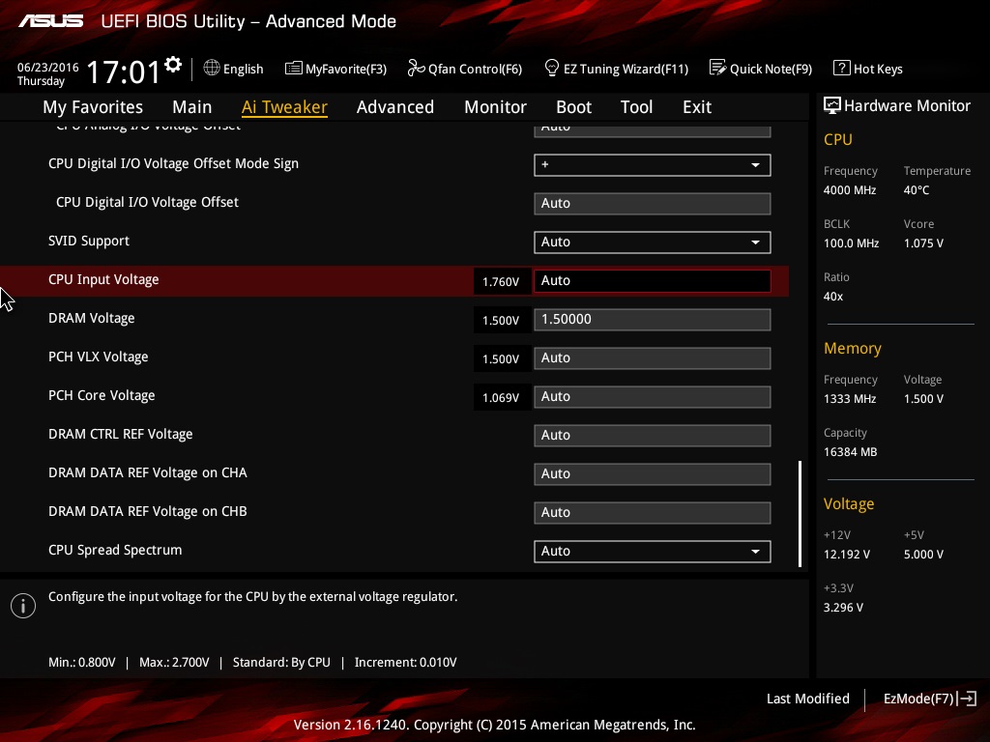This screenshot has height=742, width=990.
Task: Click the globe language icon
Action: (212, 68)
